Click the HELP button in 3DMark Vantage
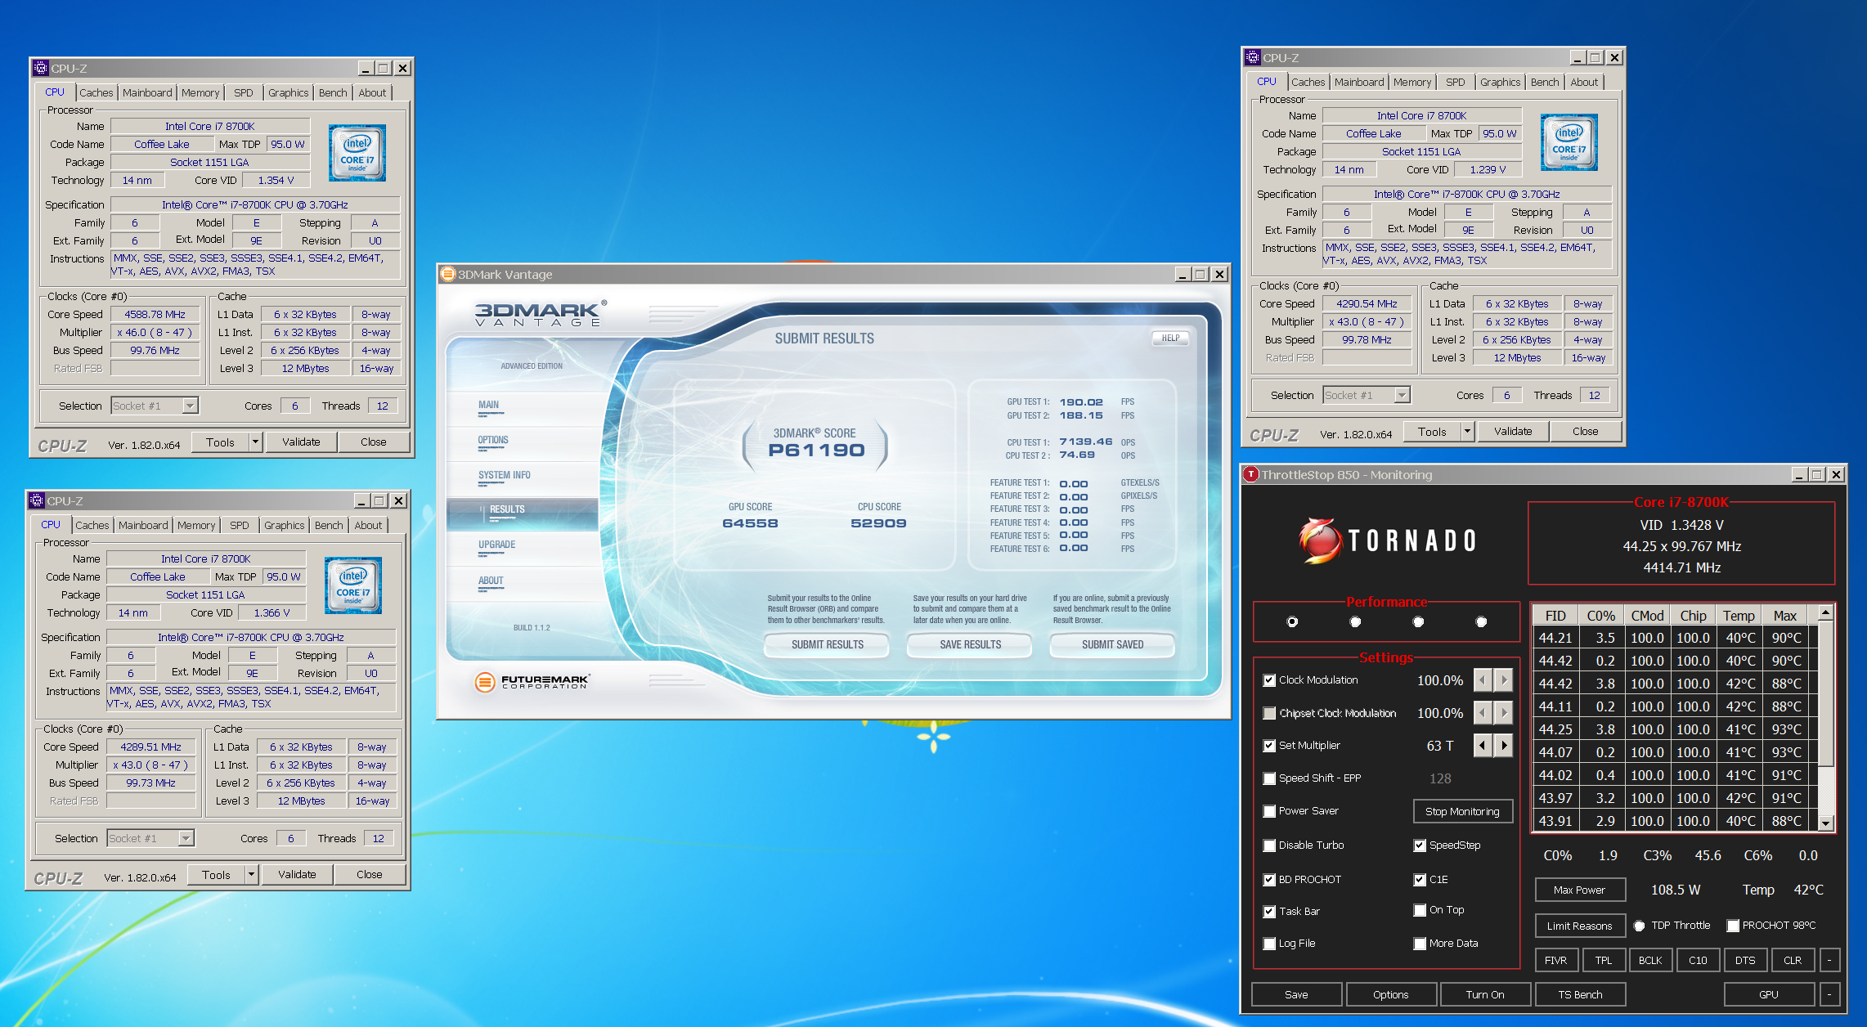This screenshot has width=1867, height=1027. point(1170,338)
